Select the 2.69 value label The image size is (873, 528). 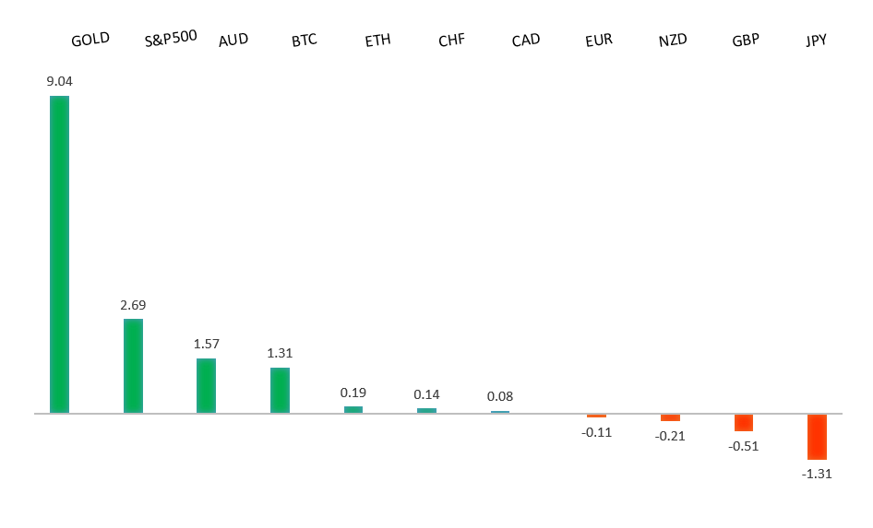click(133, 305)
